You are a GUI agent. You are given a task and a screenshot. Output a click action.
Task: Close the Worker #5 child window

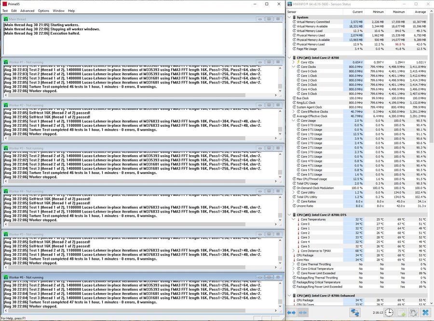(278, 234)
